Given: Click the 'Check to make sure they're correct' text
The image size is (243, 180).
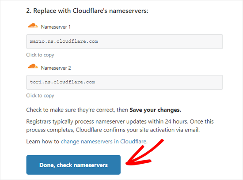Looking at the screenshot, I should 71,110.
